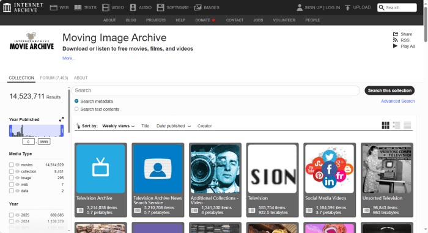This screenshot has height=233, width=428.
Task: Switch to compact list view
Action: [407, 125]
